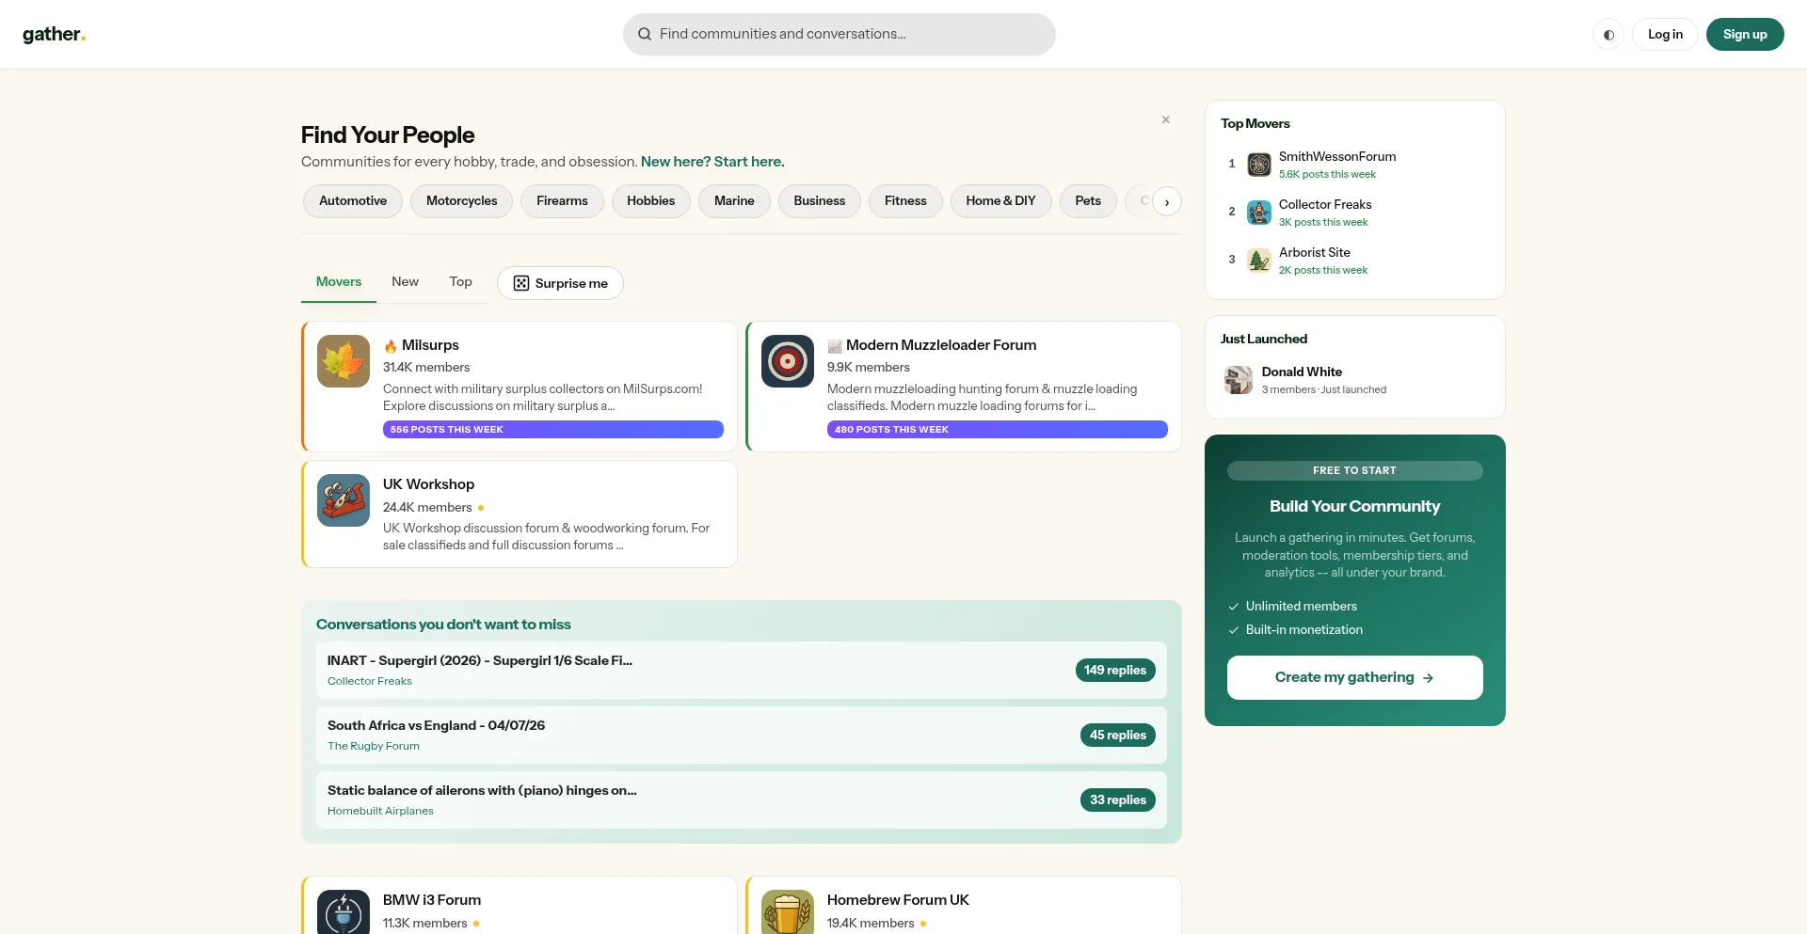Click the Arborist Site tree icon
The width and height of the screenshot is (1807, 934).
1259,261
